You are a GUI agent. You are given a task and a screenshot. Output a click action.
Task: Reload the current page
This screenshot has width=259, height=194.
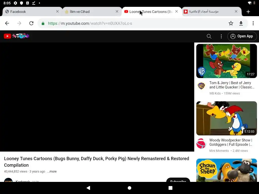click(31, 23)
